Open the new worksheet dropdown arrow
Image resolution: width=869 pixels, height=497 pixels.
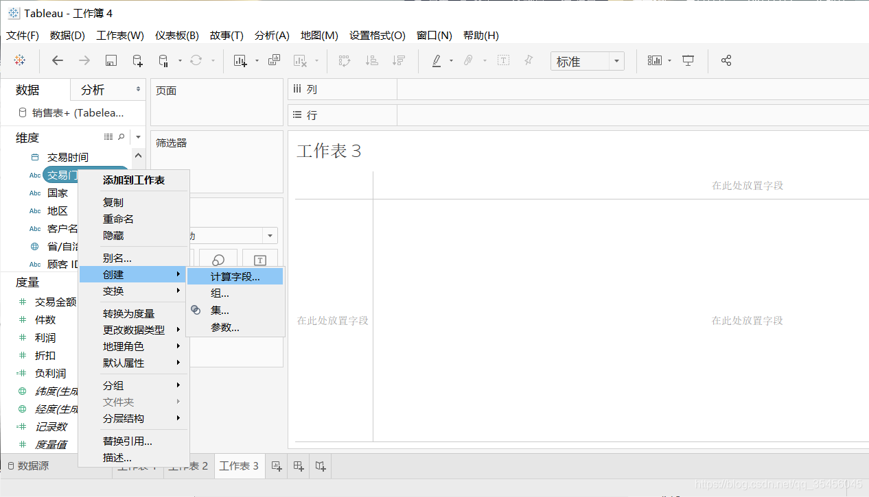click(x=257, y=60)
